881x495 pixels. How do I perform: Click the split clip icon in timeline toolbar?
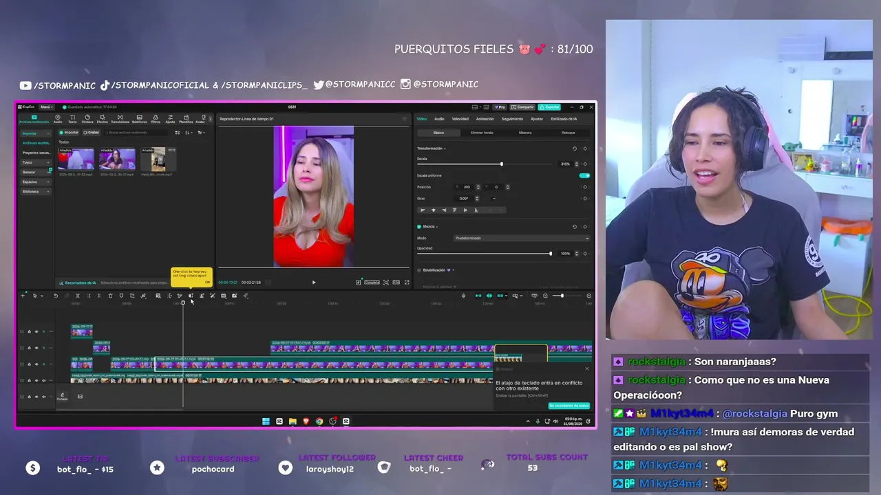(77, 296)
